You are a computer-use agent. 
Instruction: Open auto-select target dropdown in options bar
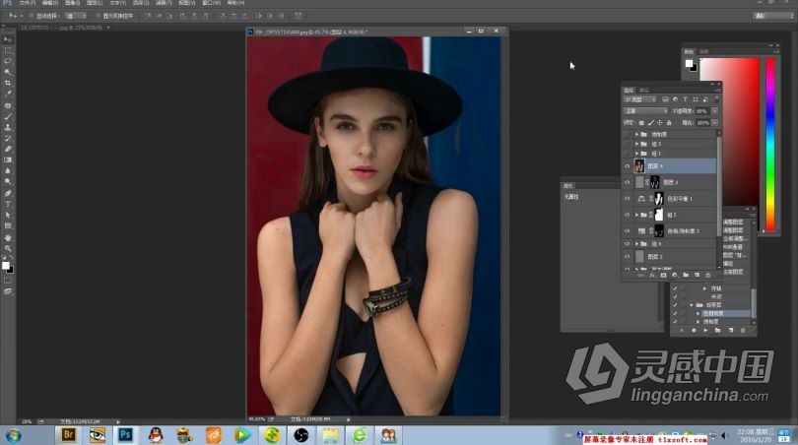click(x=76, y=16)
